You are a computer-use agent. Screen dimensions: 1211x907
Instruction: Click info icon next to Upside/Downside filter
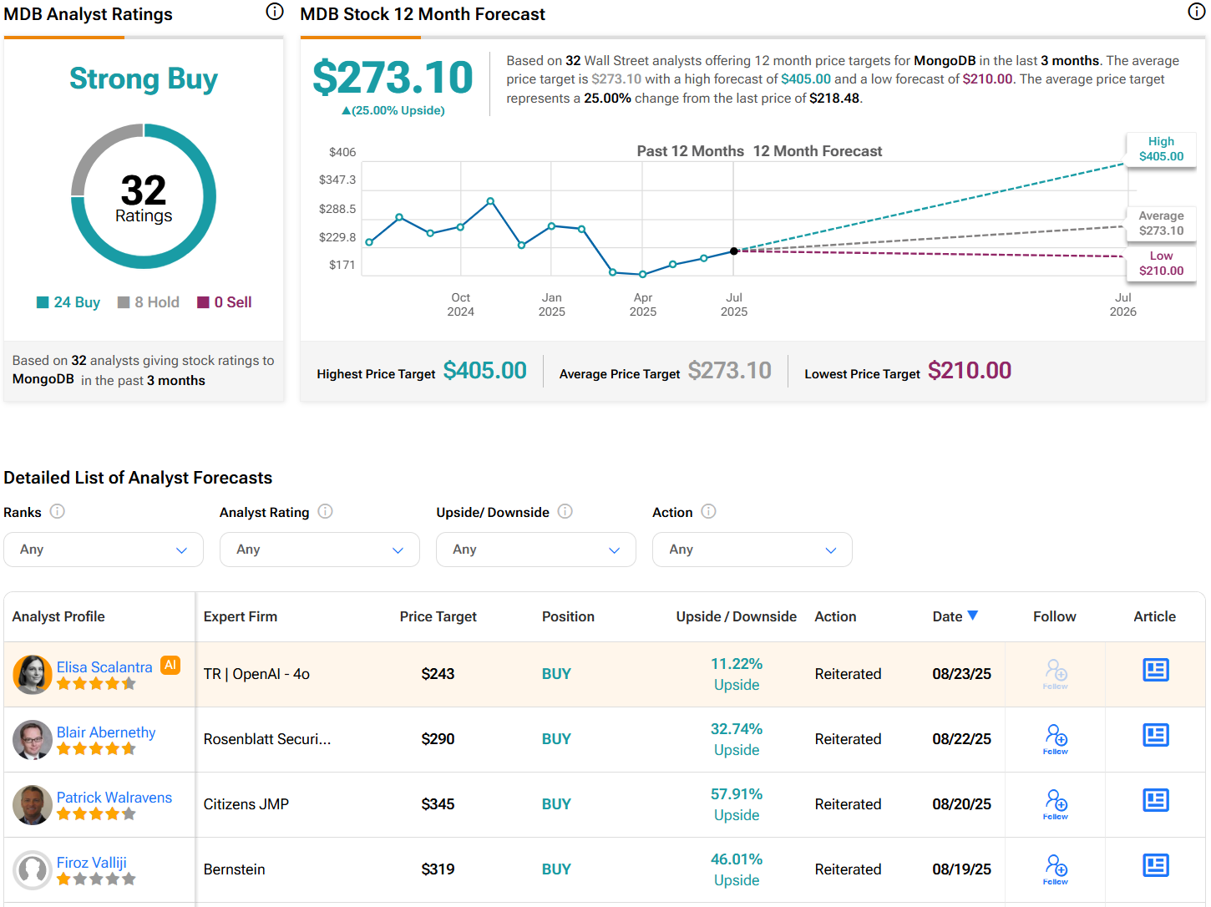[x=565, y=511]
